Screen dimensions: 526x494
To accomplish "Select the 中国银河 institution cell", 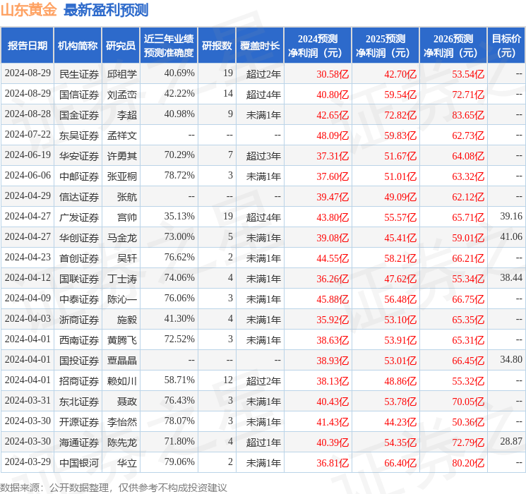I will (x=79, y=463).
